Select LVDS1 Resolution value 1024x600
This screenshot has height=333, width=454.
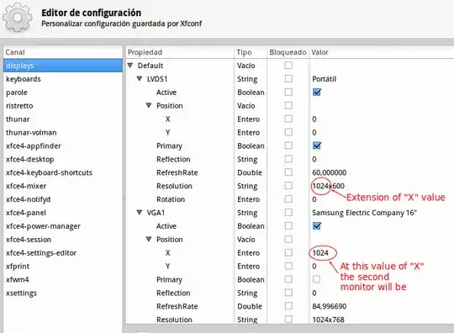[329, 186]
